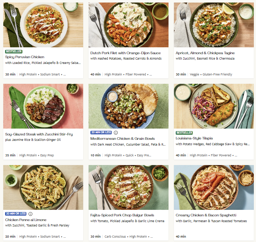
Task: Select the Mediterranean Chicken & Grain Bowls photo
Action: (128, 106)
